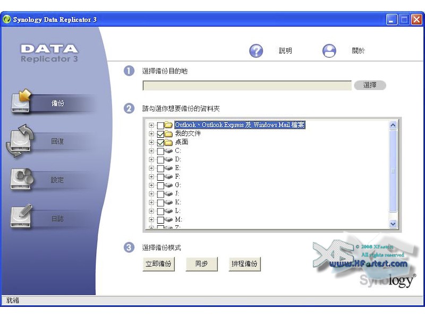Select the "M:" drive label
This screenshot has height=318, width=425.
(x=178, y=219)
